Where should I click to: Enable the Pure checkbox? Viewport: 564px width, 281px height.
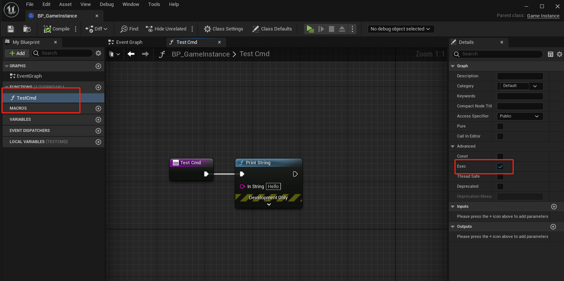click(500, 126)
